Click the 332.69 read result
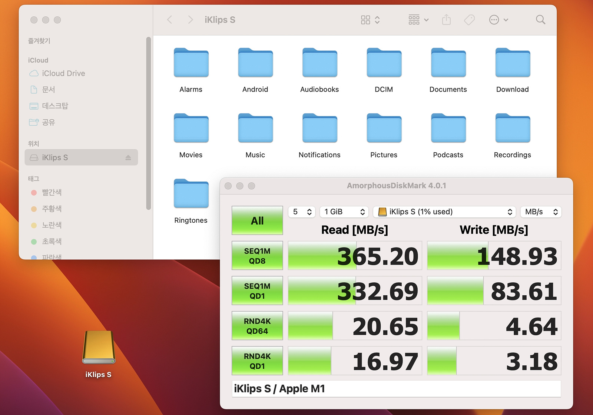The height and width of the screenshot is (415, 593). click(x=355, y=291)
